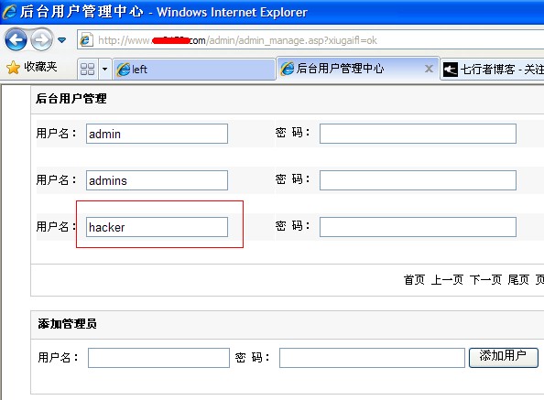
Task: Click the password field beside admins
Action: pyautogui.click(x=418, y=180)
